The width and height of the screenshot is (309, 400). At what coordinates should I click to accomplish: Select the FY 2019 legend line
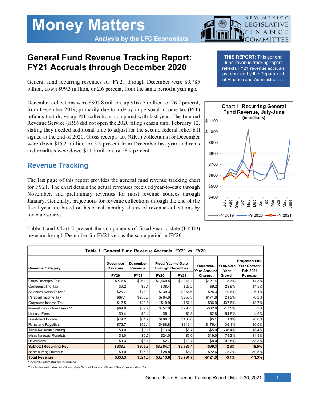pyautogui.click(x=212, y=216)
